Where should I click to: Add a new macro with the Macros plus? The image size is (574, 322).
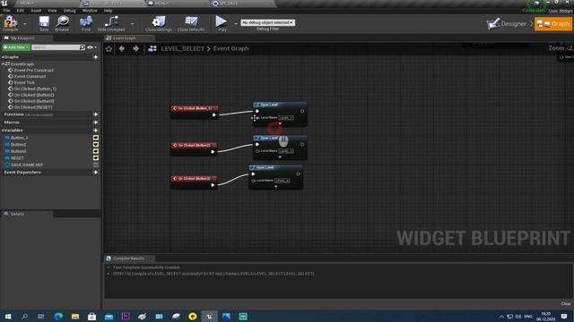tap(96, 123)
